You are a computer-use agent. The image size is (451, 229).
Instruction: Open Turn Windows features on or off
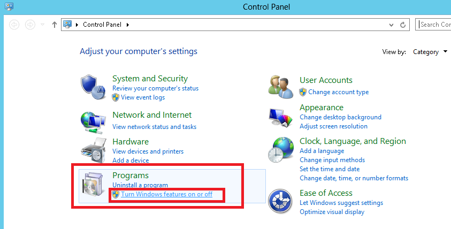[166, 194]
